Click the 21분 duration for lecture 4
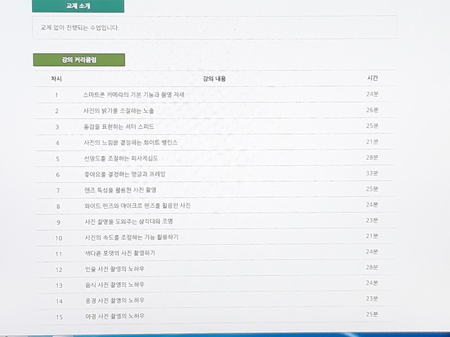 [372, 141]
